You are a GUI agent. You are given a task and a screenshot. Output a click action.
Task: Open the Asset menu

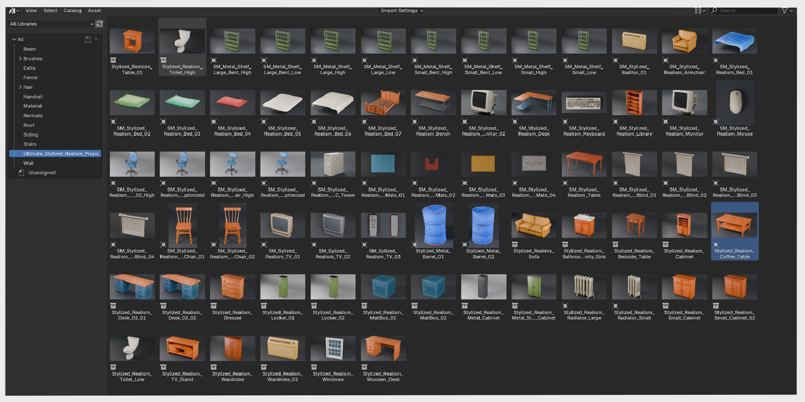(x=94, y=11)
